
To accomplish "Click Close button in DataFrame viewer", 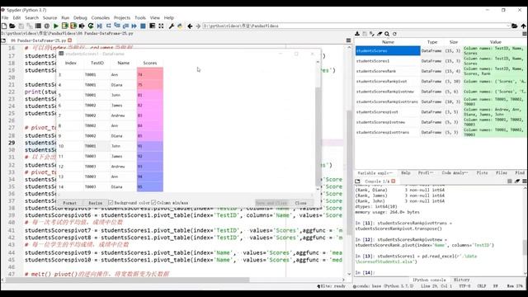I will [x=300, y=203].
